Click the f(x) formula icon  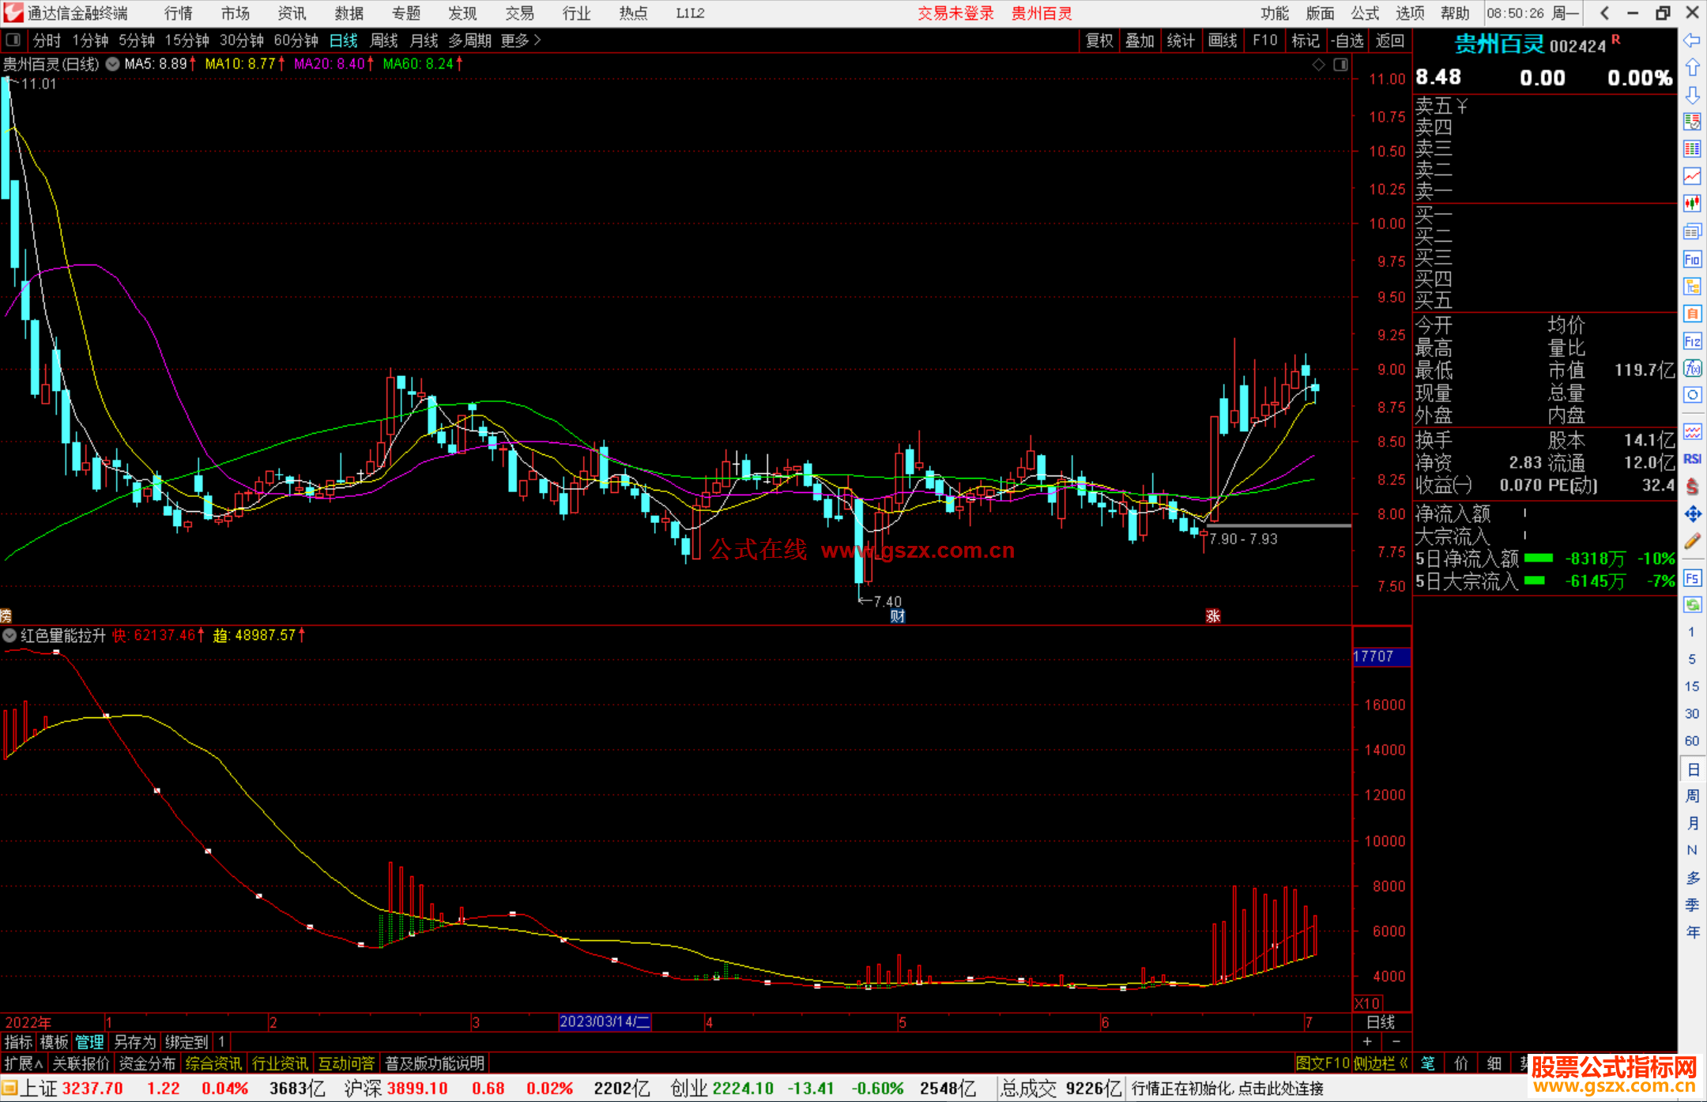(x=1692, y=369)
